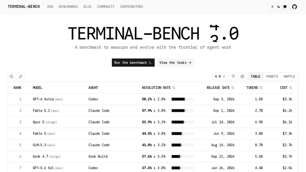Click the 8.7B tokens cell
Screen dimensions: 306x172
point(259,145)
